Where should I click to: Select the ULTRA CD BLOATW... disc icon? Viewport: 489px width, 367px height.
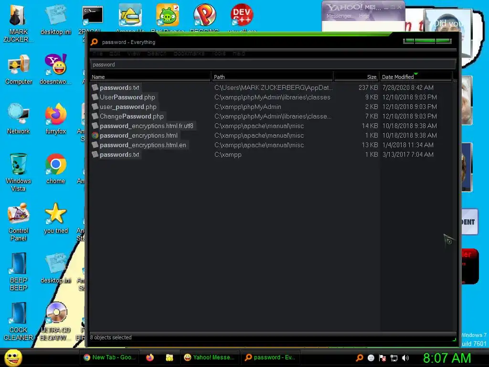point(56,313)
